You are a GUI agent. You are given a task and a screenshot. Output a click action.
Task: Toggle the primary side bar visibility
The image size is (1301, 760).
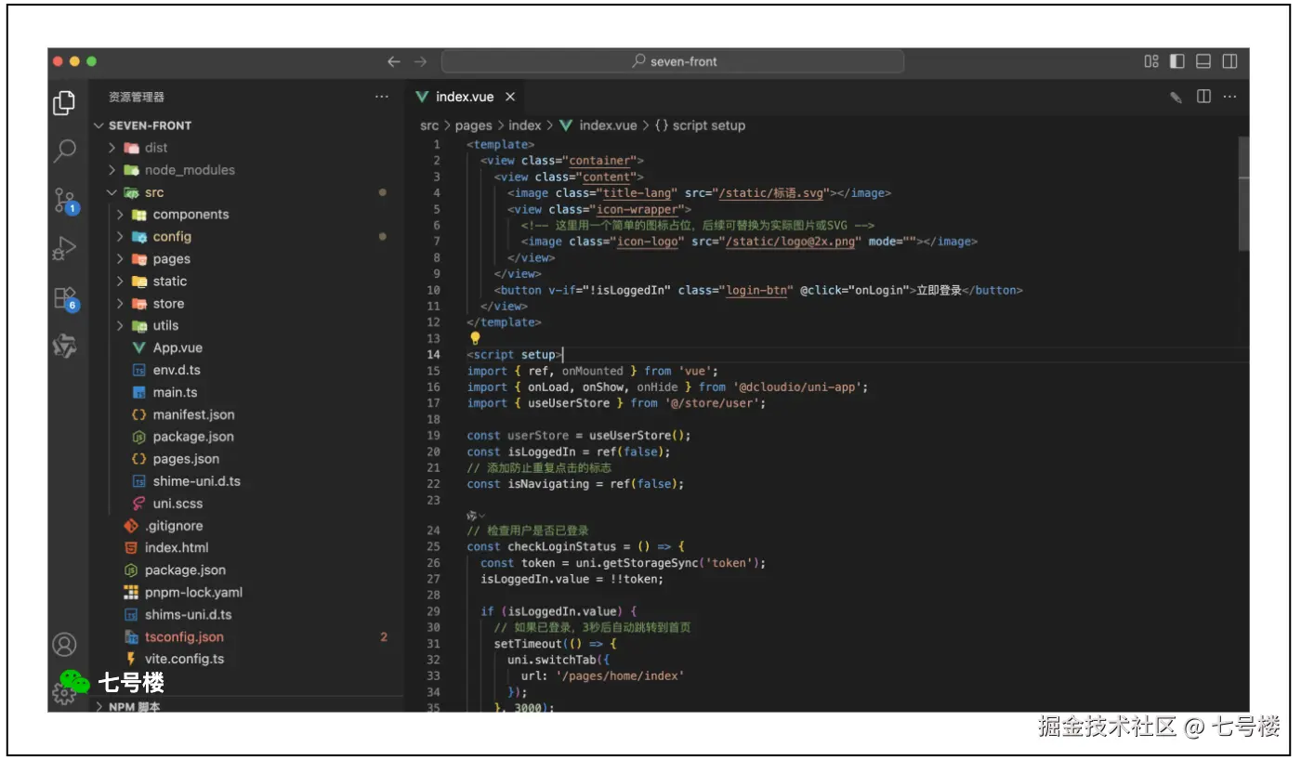tap(1177, 61)
